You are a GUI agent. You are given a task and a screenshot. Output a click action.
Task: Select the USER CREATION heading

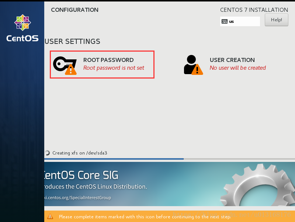pyautogui.click(x=232, y=60)
